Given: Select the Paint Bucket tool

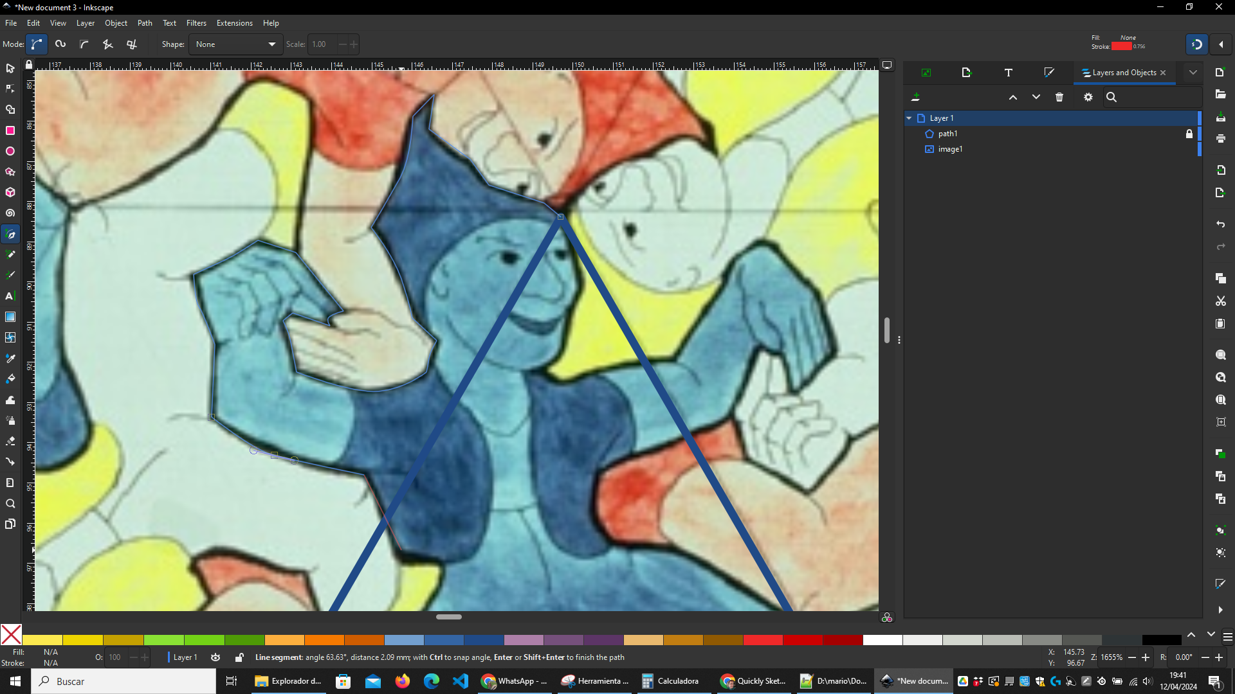Looking at the screenshot, I should (10, 379).
